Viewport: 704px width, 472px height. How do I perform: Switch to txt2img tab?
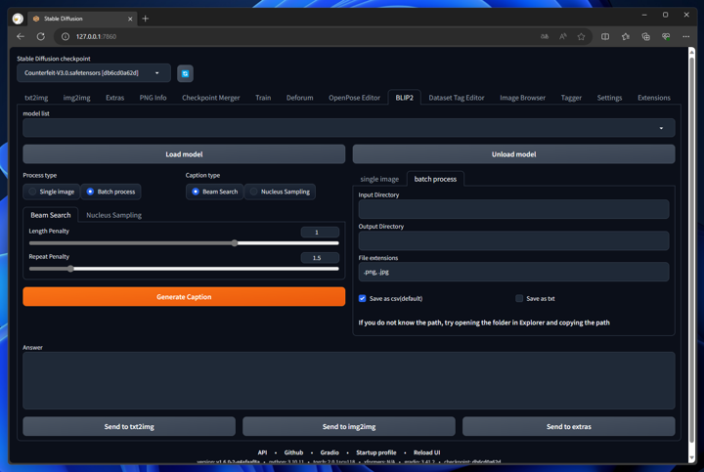pyautogui.click(x=36, y=98)
